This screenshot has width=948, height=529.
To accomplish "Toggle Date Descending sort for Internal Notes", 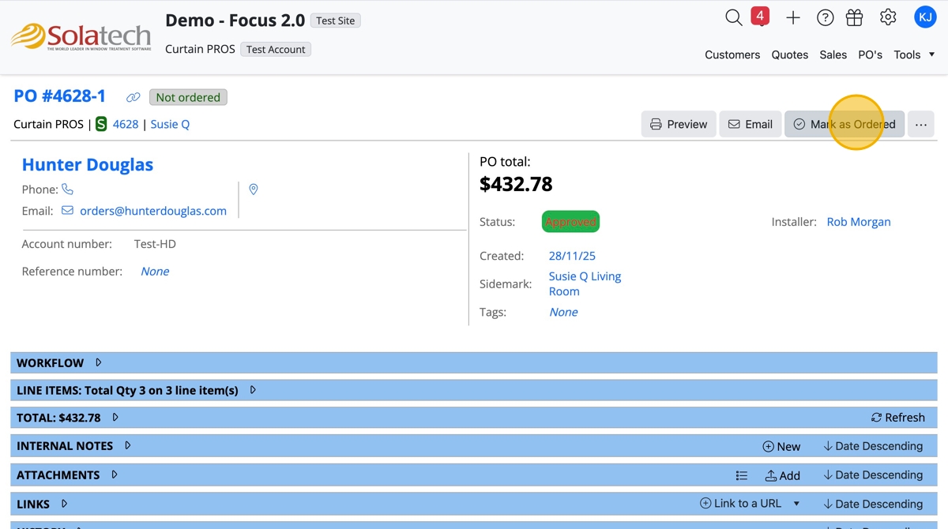I will (872, 446).
